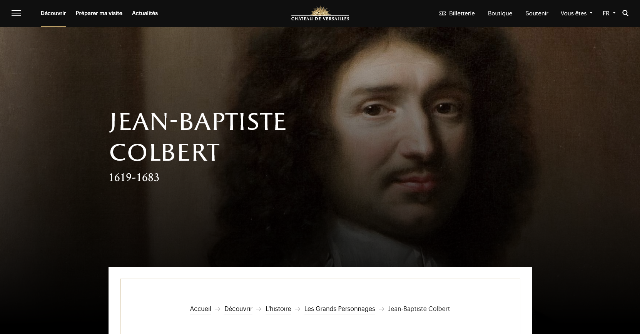This screenshot has height=334, width=640.
Task: Go to Accueil breadcrumb
Action: coord(201,309)
